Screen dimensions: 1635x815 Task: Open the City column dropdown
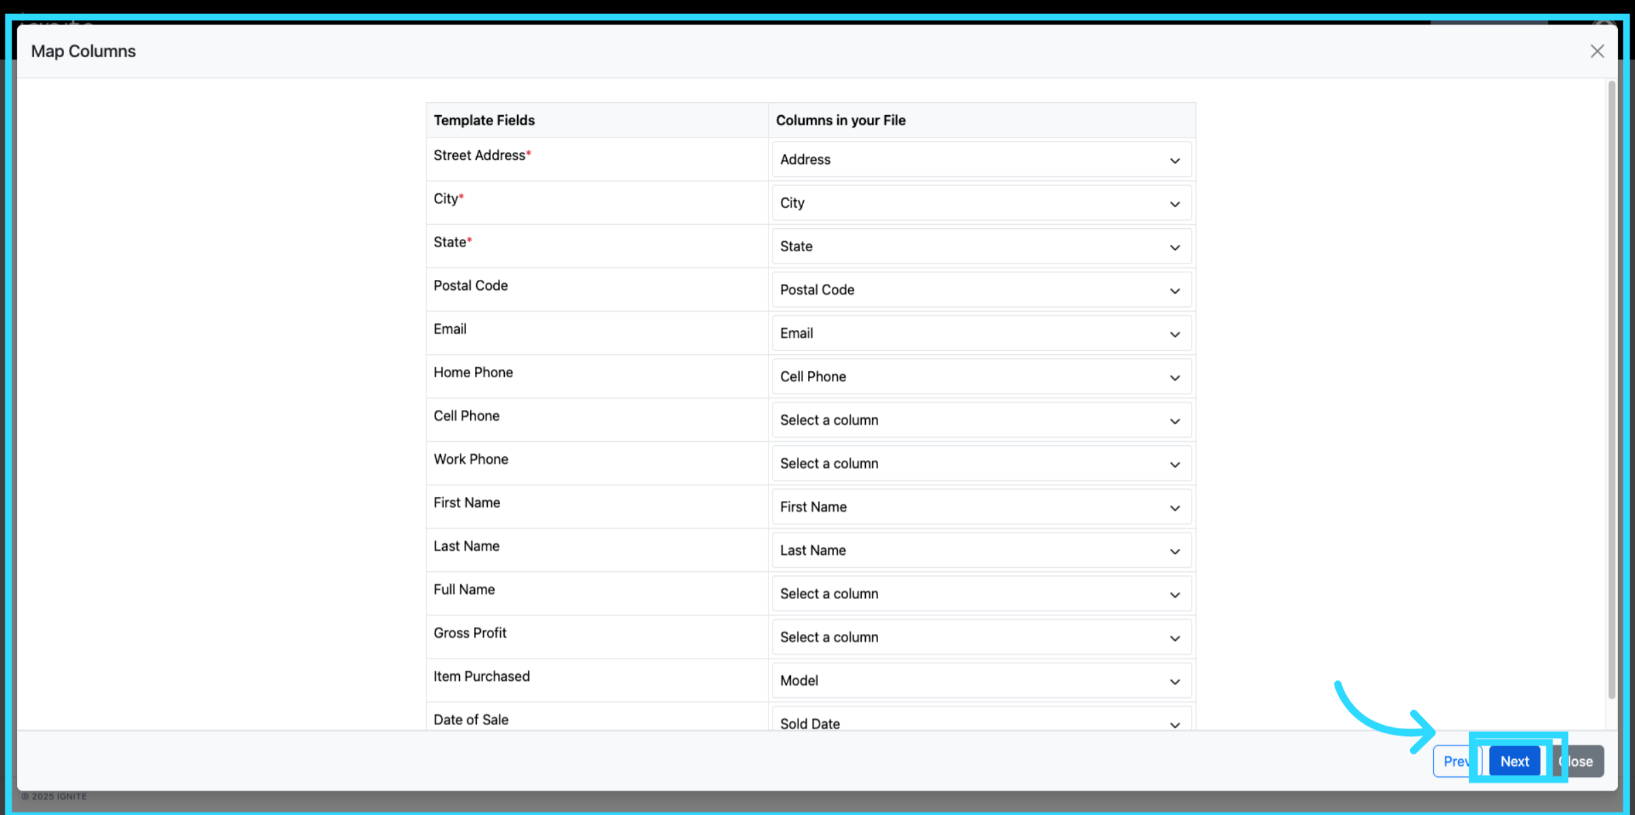pyautogui.click(x=981, y=203)
